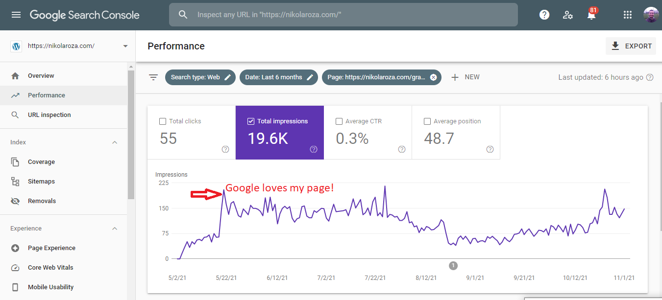Viewport: 662px width, 300px height.
Task: Click the sidebar scrollbar thumb
Action: 131,135
